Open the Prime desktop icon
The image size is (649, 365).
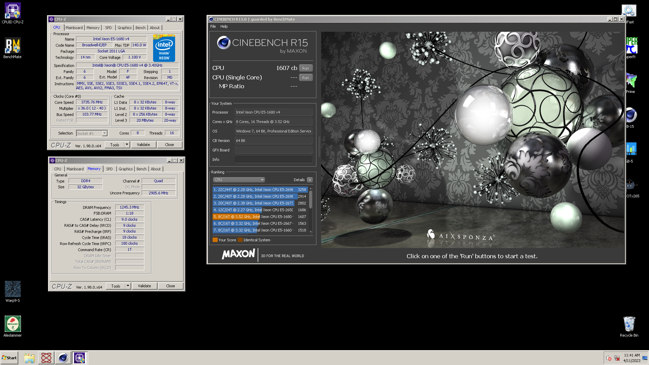coord(631,83)
